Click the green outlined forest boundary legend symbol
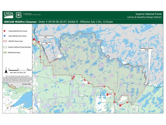The width and height of the screenshot is (166, 125). tap(5, 47)
